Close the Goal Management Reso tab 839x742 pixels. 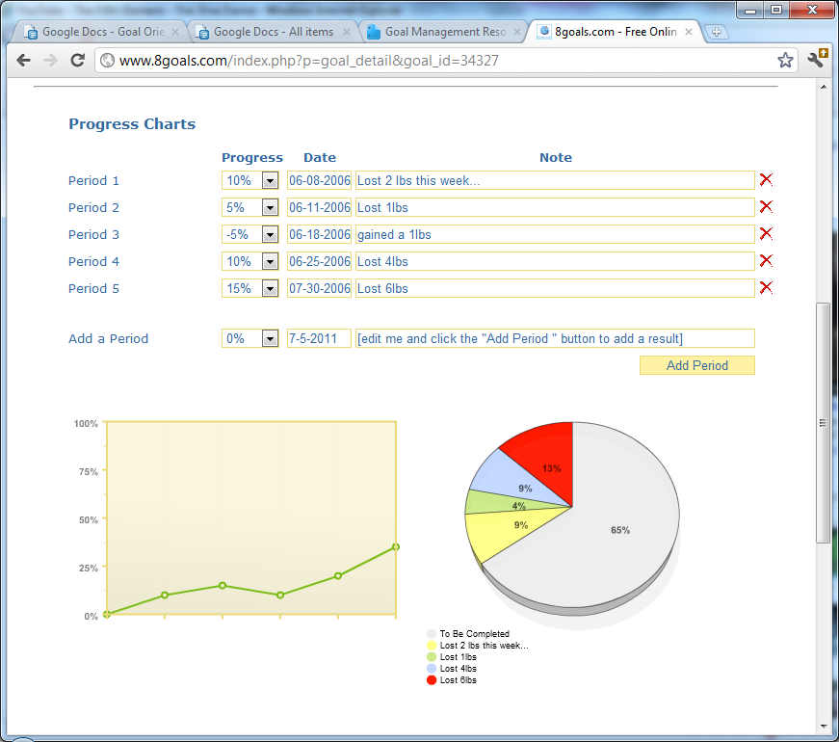pyautogui.click(x=517, y=32)
